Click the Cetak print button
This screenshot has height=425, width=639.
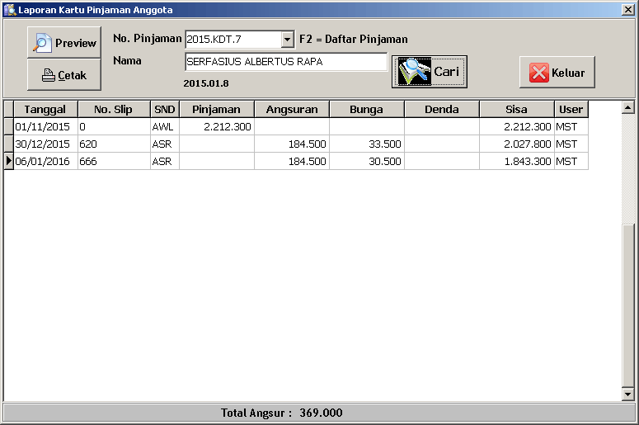click(x=64, y=74)
